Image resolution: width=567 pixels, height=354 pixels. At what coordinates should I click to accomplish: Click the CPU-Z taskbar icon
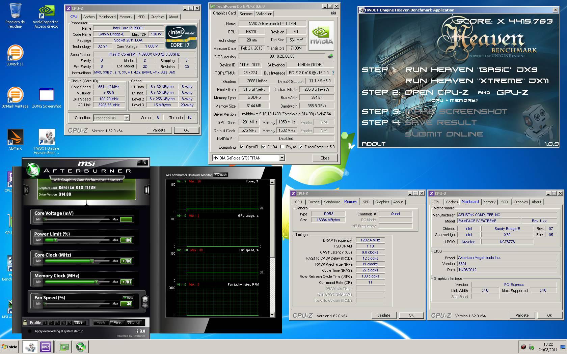tap(45, 347)
